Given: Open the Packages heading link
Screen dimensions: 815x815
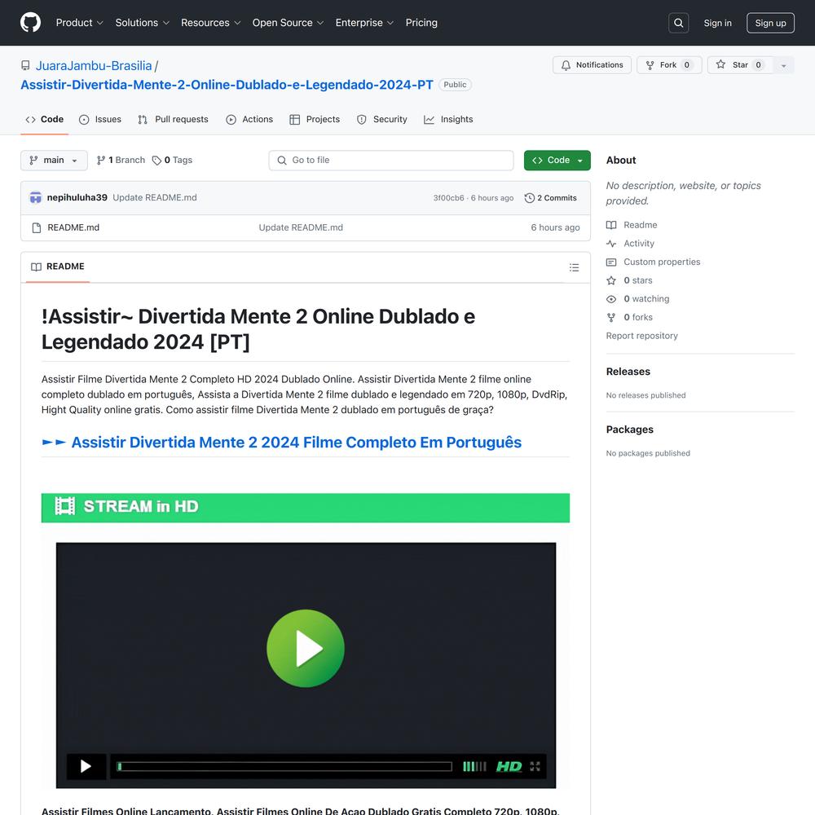Looking at the screenshot, I should [x=629, y=430].
